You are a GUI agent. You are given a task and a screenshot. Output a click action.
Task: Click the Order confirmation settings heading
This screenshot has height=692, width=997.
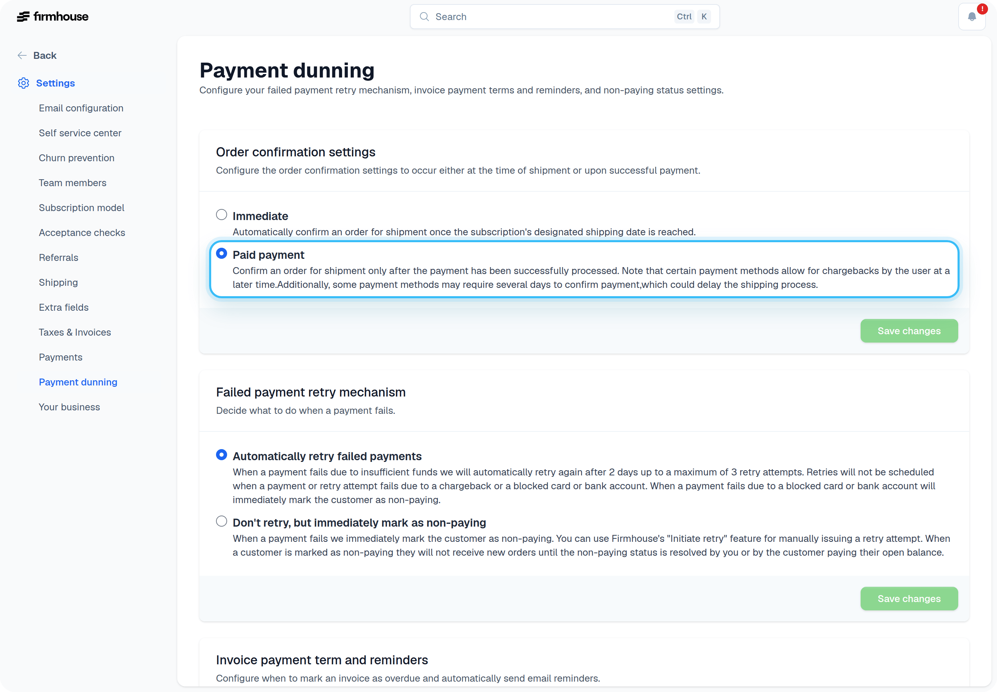(295, 152)
